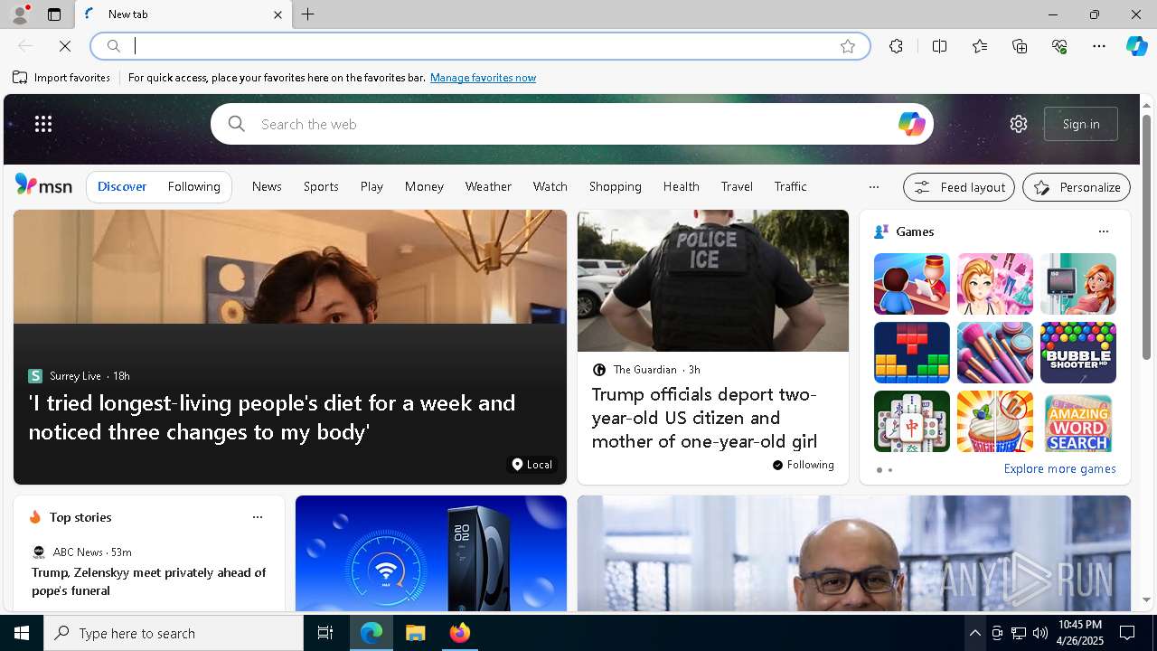This screenshot has width=1157, height=651.
Task: Expand more navigation categories ellipsis
Action: pos(873,187)
